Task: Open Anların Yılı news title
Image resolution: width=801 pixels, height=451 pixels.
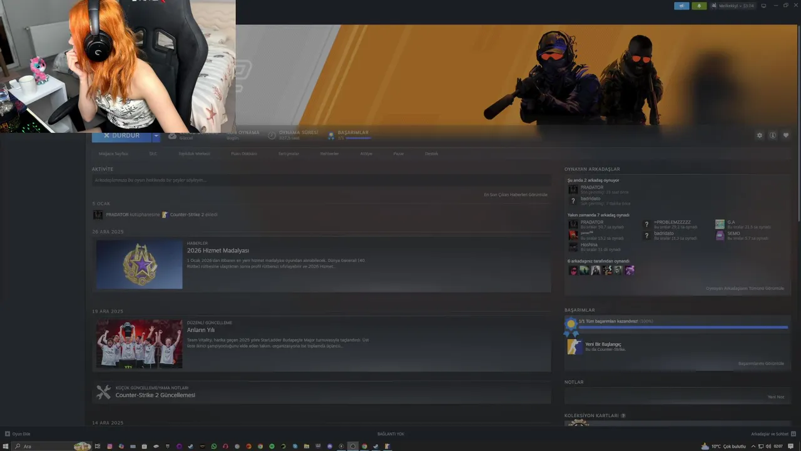Action: (201, 330)
